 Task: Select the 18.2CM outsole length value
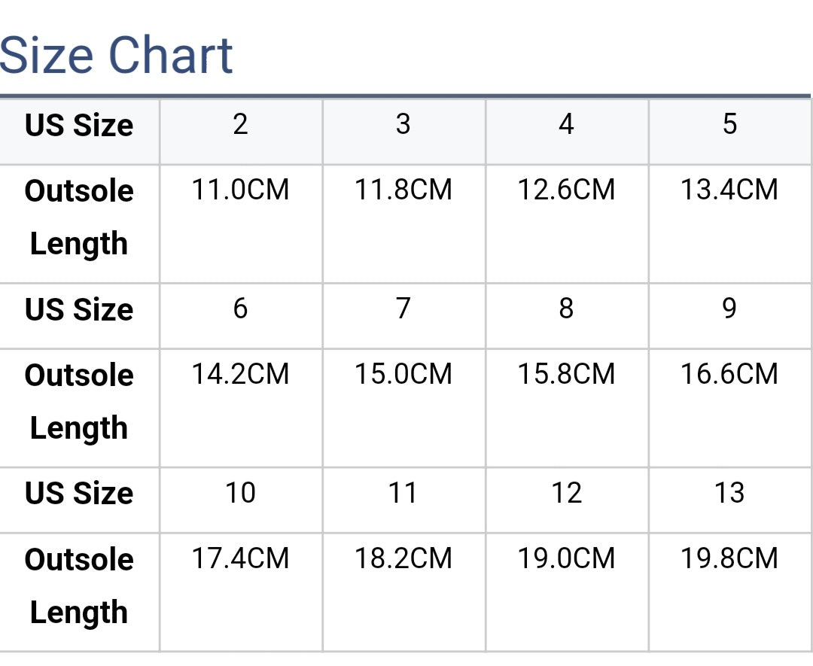pos(403,558)
